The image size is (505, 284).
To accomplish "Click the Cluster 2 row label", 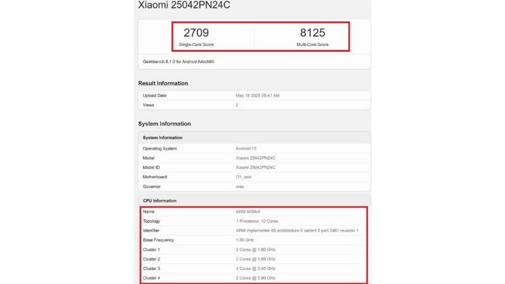I will tap(151, 259).
